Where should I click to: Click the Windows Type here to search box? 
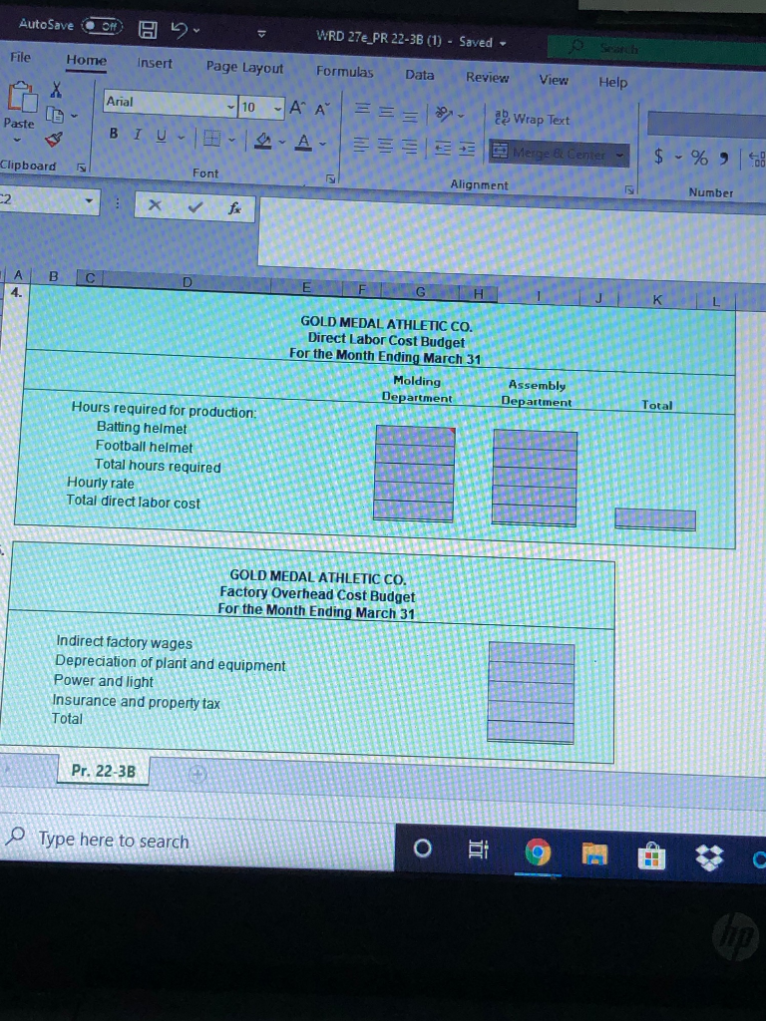196,842
